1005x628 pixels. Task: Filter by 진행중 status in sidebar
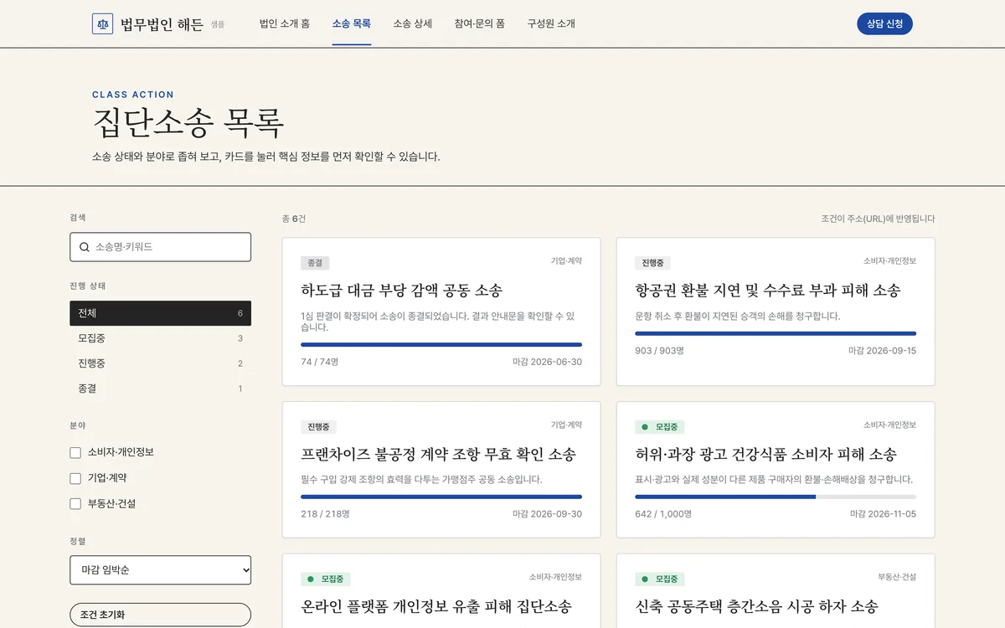click(160, 363)
